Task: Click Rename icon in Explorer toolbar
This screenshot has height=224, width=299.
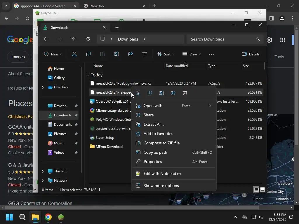Action: coord(116,54)
